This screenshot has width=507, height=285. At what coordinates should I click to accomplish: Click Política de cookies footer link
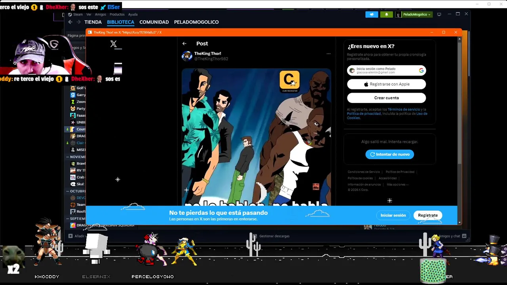point(360,178)
